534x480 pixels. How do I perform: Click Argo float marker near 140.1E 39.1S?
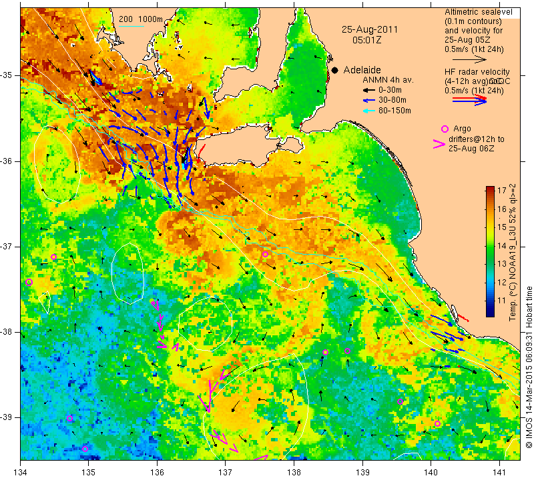click(x=437, y=423)
